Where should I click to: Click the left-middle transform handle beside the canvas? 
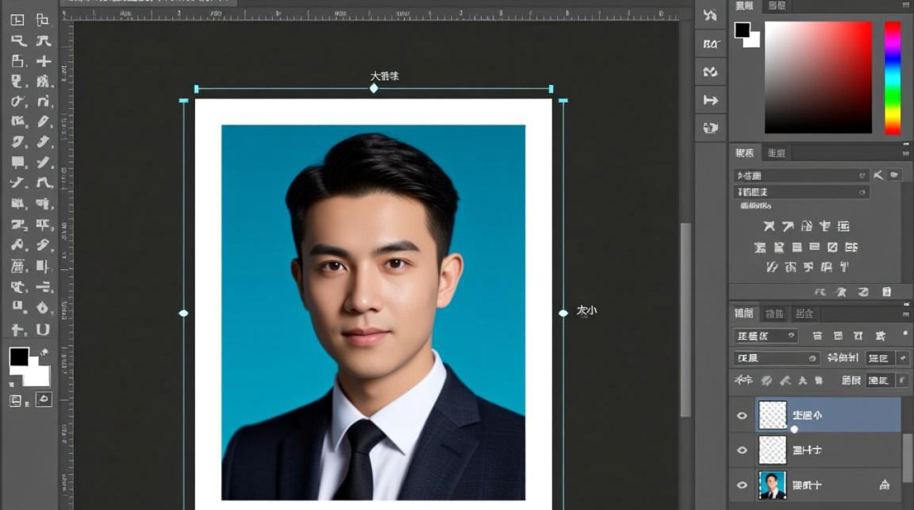[183, 313]
